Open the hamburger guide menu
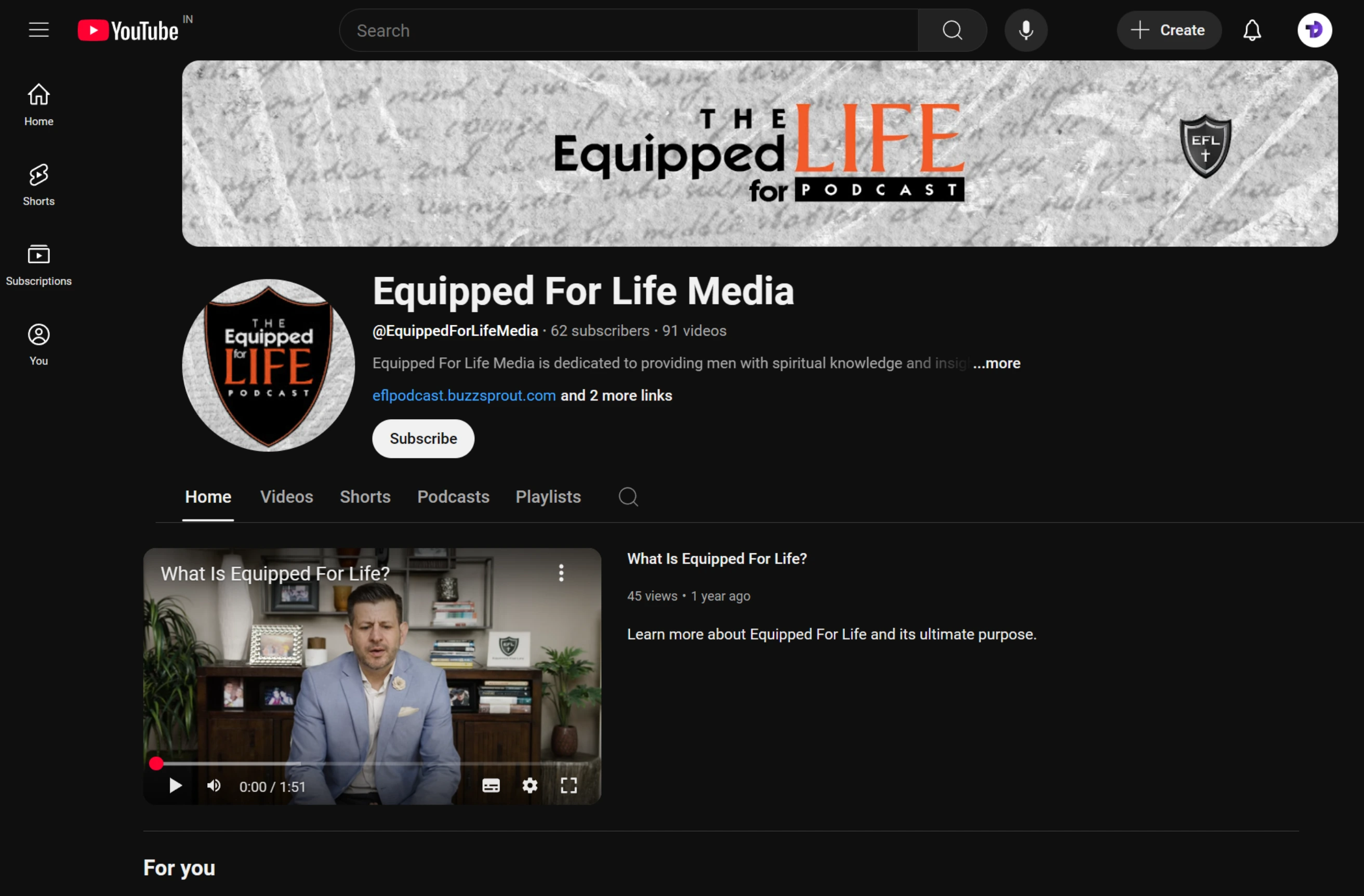This screenshot has width=1364, height=896. click(x=39, y=30)
